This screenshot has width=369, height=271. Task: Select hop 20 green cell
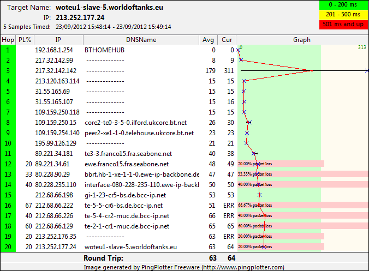pyautogui.click(x=8, y=247)
